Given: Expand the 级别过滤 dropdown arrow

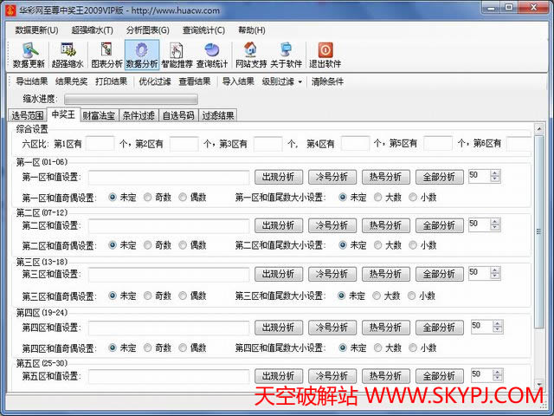Looking at the screenshot, I should 300,81.
